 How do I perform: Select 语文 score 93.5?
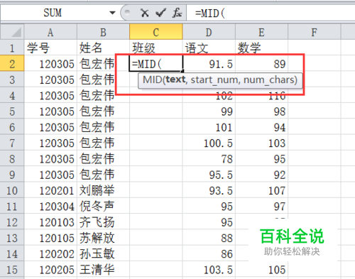tap(209, 190)
